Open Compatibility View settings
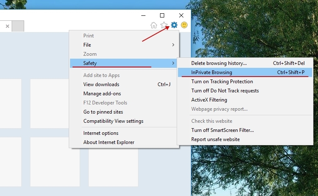The image size is (318, 196). click(124, 121)
